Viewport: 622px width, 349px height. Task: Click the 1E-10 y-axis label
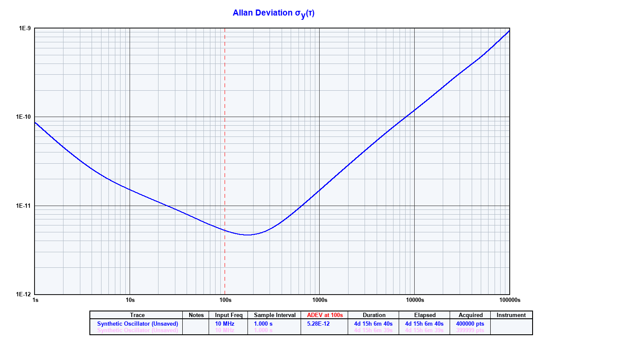coord(23,117)
